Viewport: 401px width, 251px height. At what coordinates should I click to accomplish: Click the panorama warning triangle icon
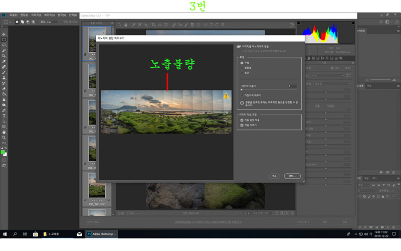click(226, 95)
